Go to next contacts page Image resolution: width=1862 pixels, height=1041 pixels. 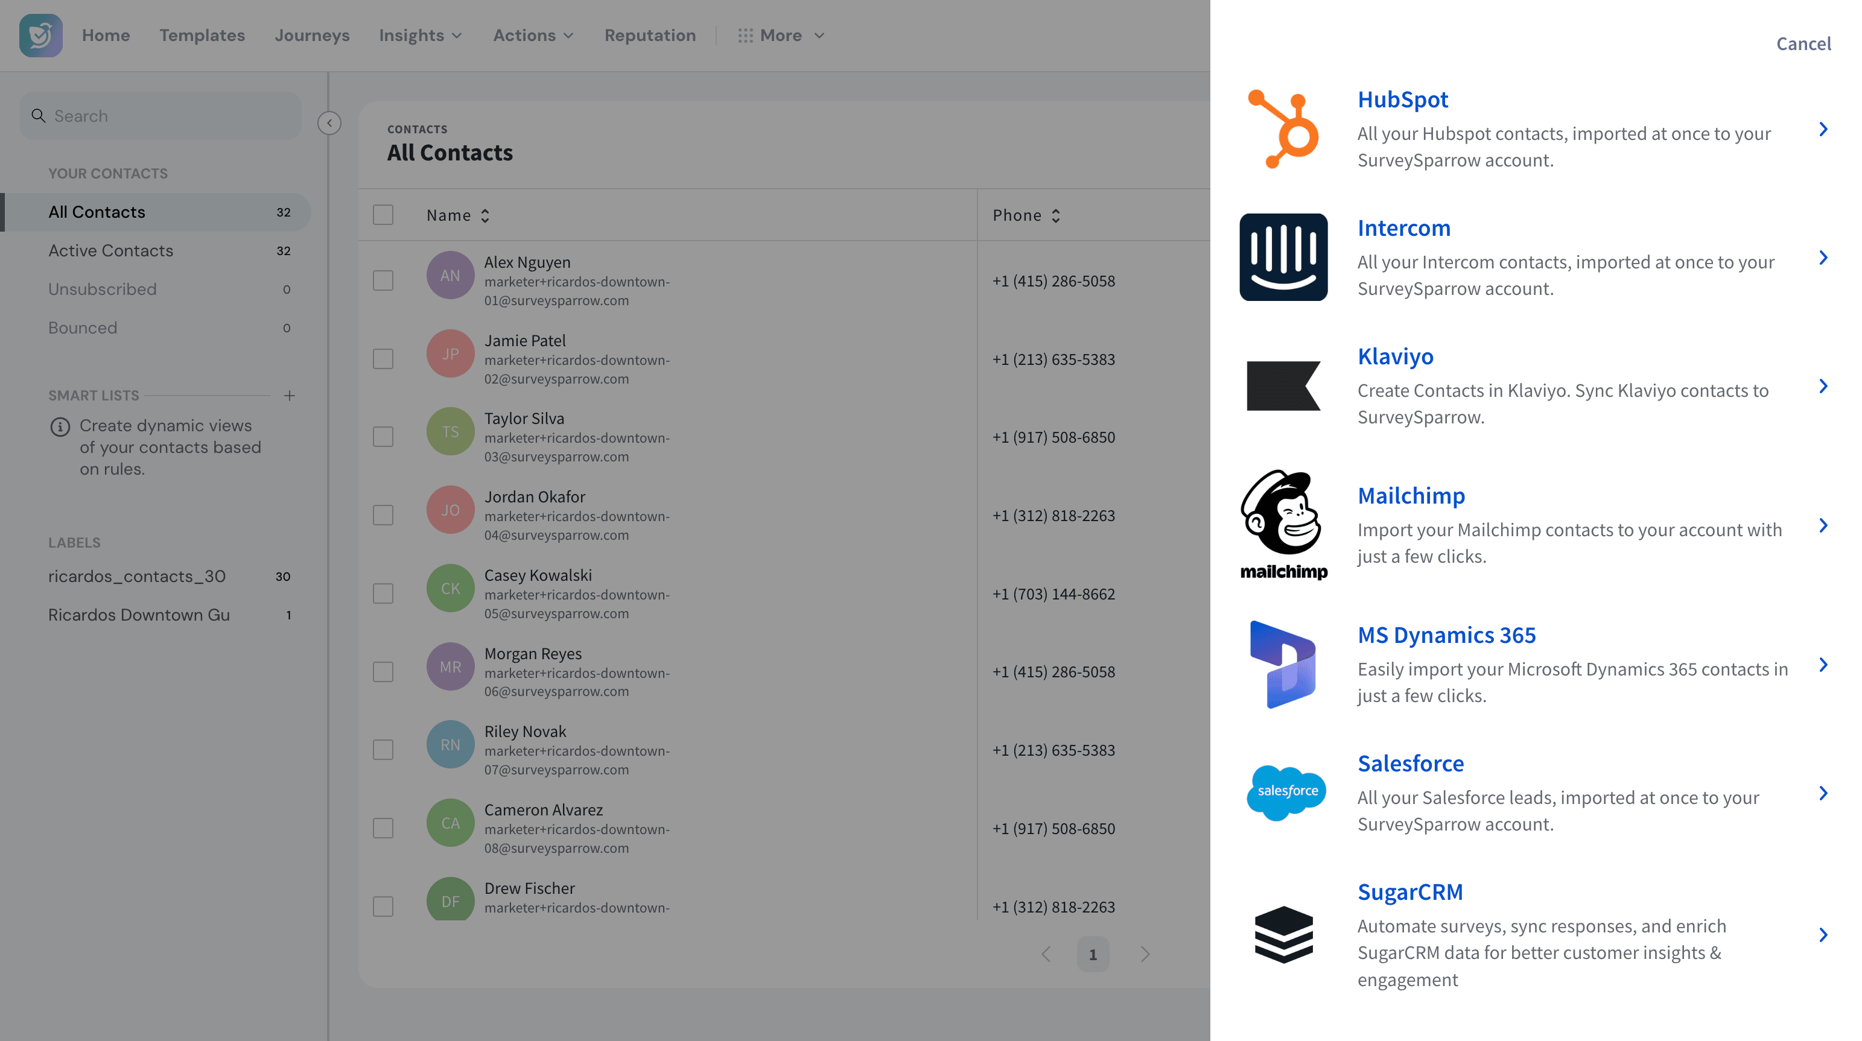click(1145, 954)
